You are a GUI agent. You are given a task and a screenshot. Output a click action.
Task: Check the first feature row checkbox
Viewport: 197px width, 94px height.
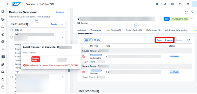tap(11, 37)
